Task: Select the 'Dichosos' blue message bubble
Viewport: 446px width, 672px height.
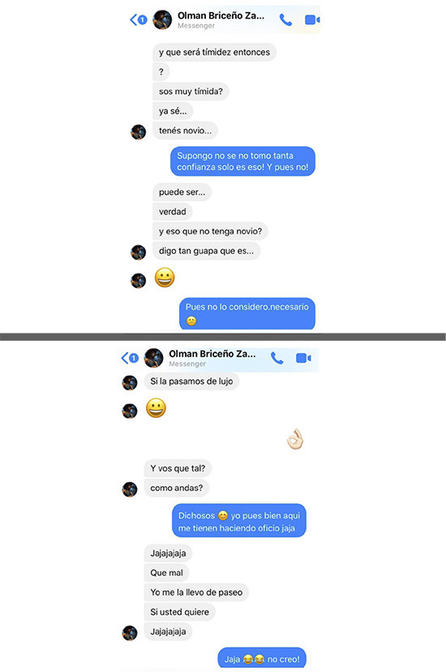Action: pyautogui.click(x=239, y=521)
